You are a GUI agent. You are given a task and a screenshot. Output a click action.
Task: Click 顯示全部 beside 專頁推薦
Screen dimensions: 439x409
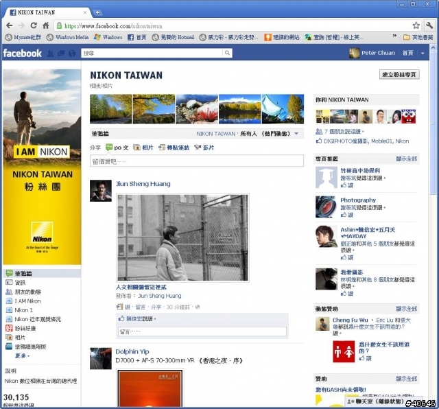[x=407, y=159]
